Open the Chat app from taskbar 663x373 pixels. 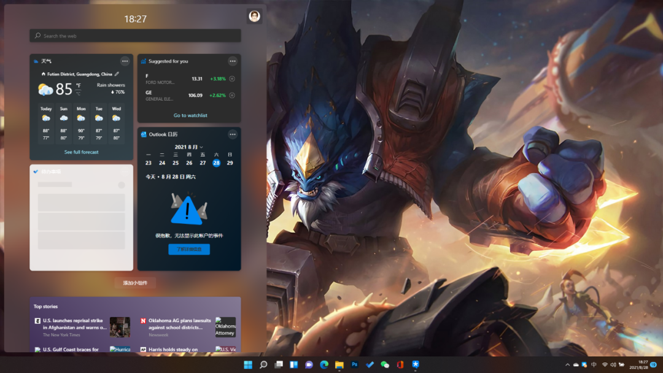point(309,364)
